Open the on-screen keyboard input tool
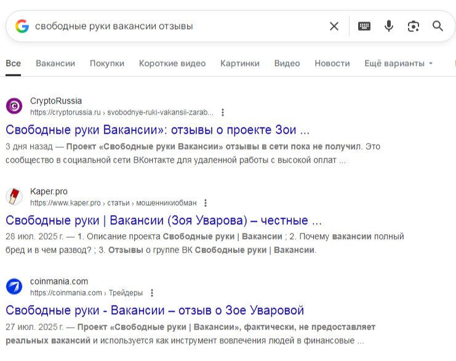The image size is (456, 361). pos(364,26)
